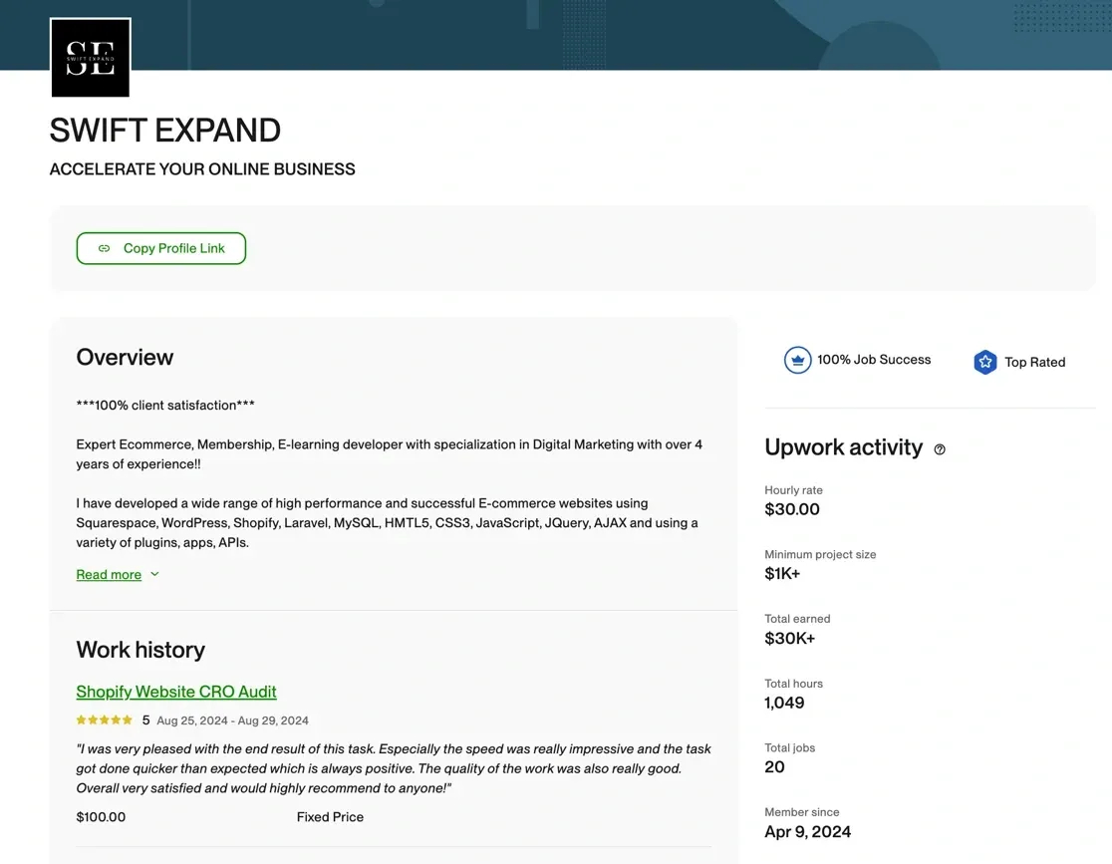1112x864 pixels.
Task: Click the Total earned label
Action: [797, 619]
